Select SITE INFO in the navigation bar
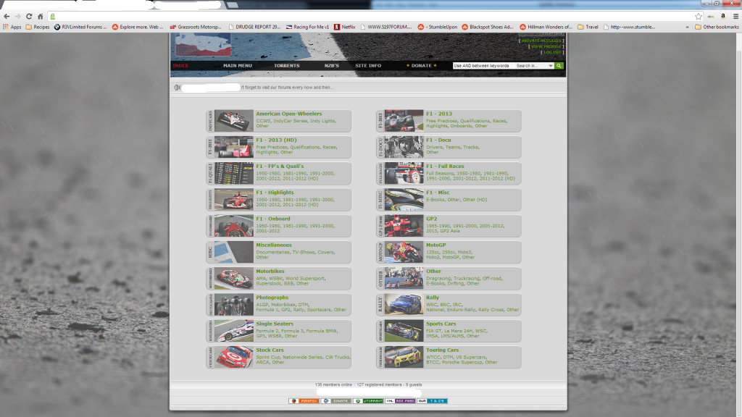Image resolution: width=742 pixels, height=417 pixels. click(368, 66)
